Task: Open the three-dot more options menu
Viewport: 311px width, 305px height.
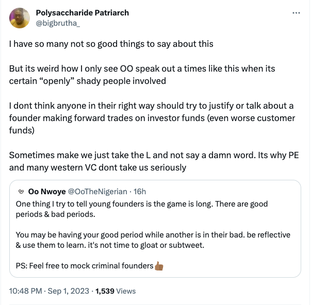Action: click(296, 13)
